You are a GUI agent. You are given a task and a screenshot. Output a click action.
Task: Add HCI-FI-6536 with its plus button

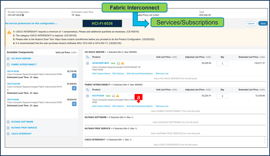click(x=74, y=76)
